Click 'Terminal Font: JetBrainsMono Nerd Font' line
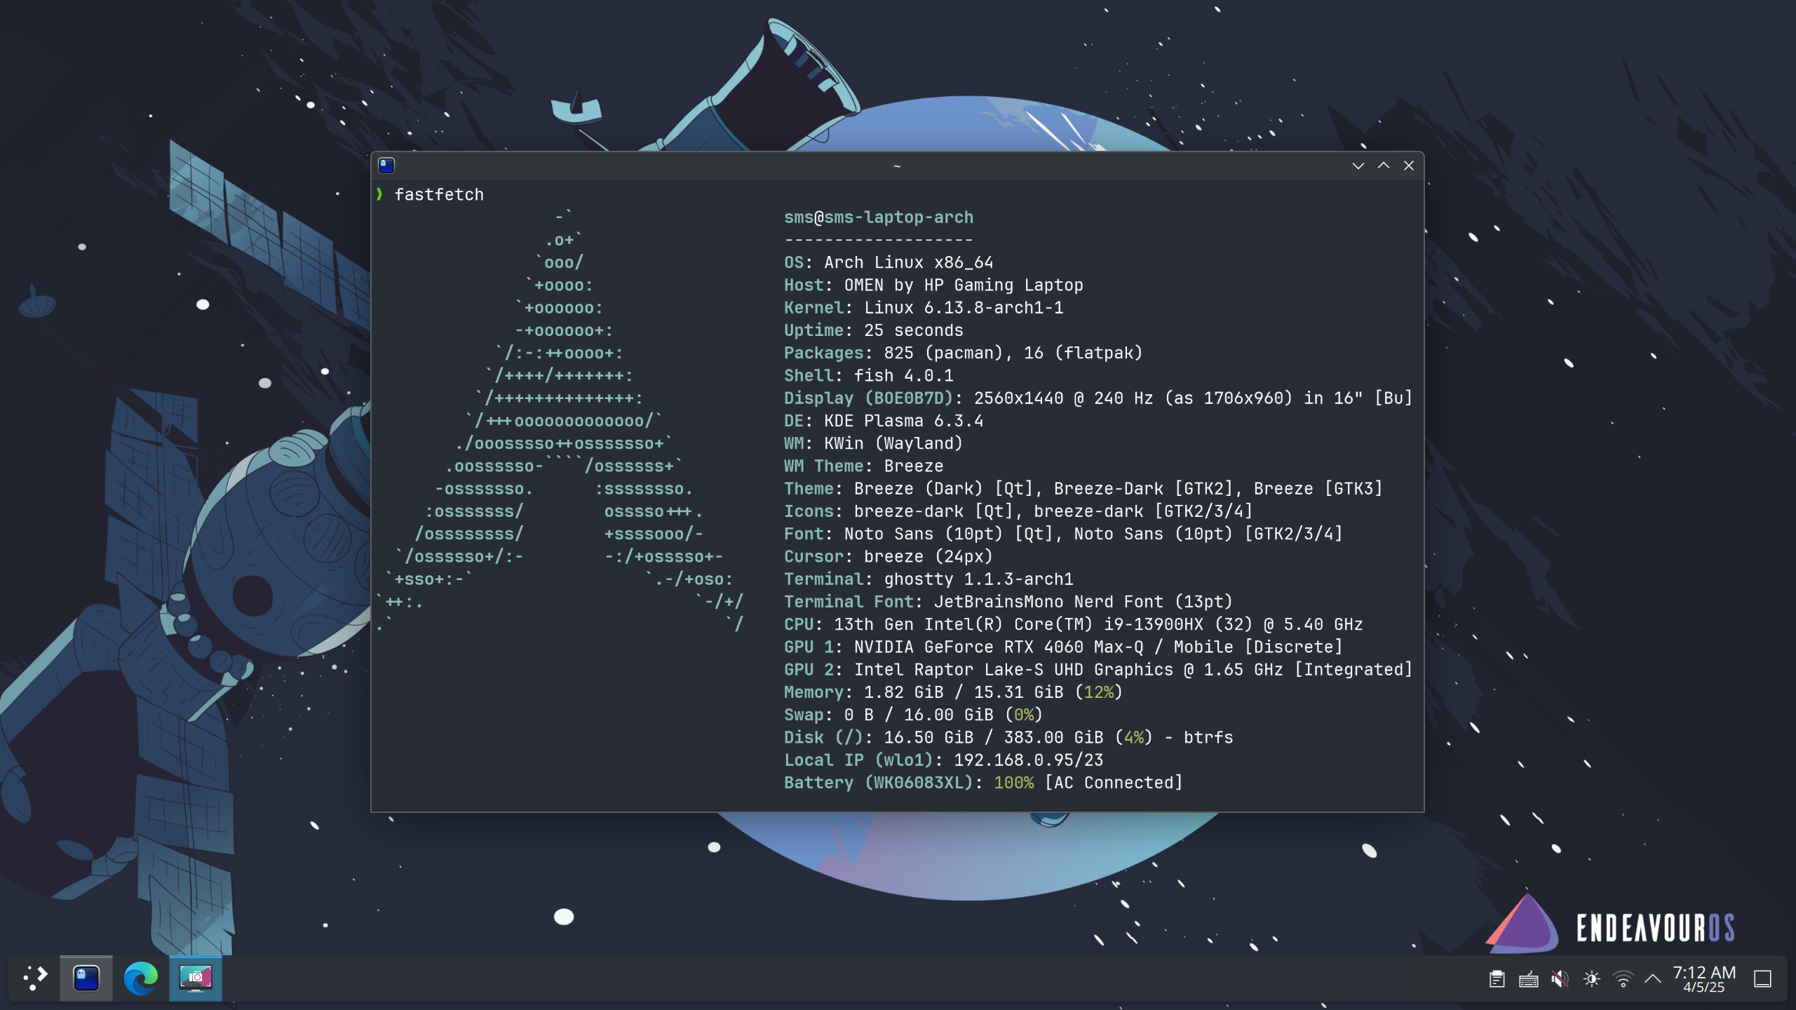The image size is (1796, 1010). [1008, 602]
